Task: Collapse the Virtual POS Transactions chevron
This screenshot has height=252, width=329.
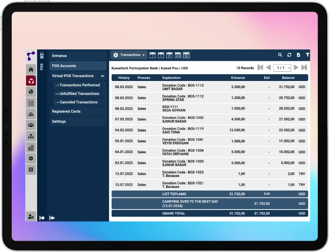Action: (102, 76)
